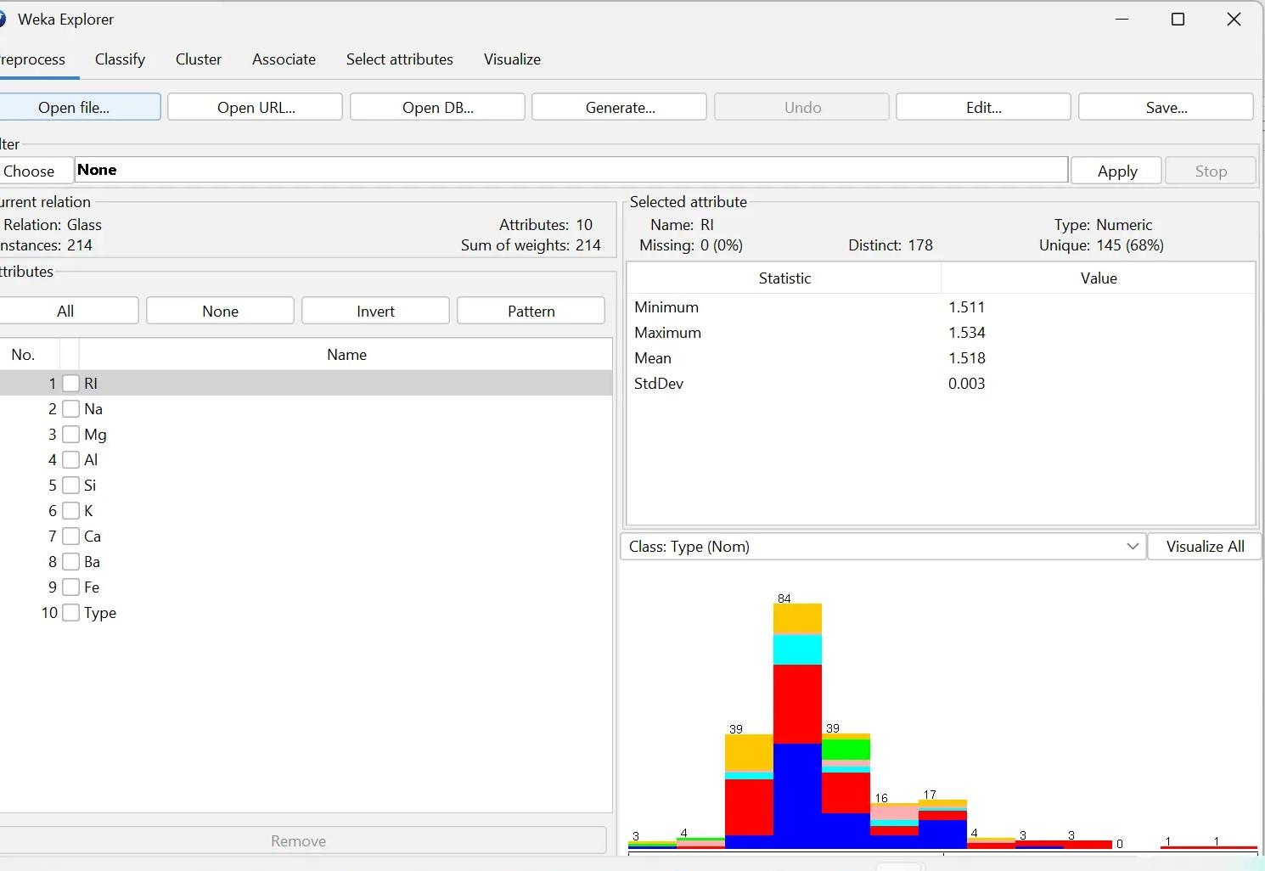Click Generate to create a dataset
The height and width of the screenshot is (871, 1265).
coord(619,107)
